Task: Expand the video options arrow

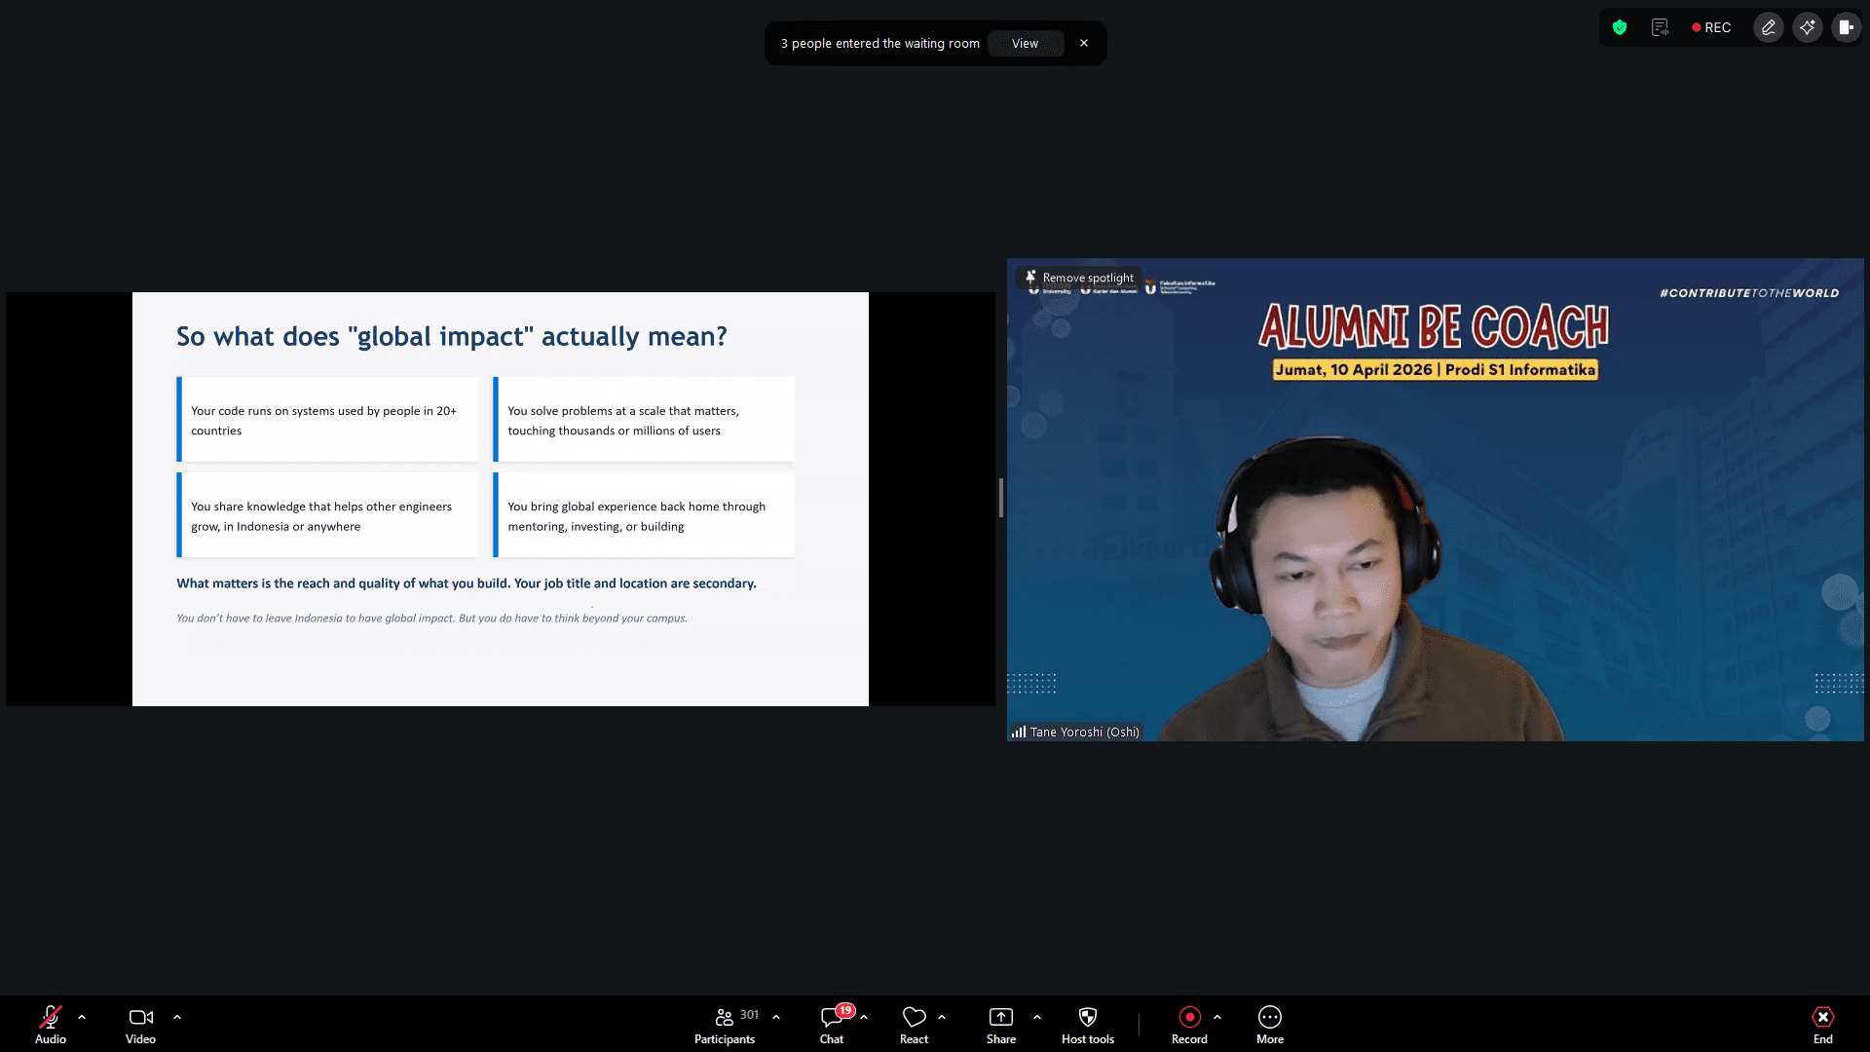Action: 177,1017
